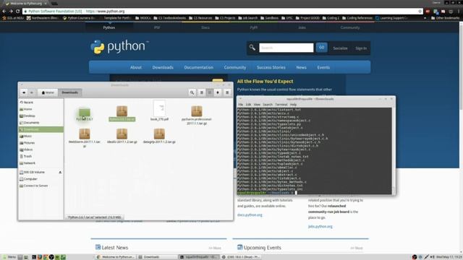Open Computer in the file manager sidebar
This screenshot has height=260, width=463.
(41, 179)
